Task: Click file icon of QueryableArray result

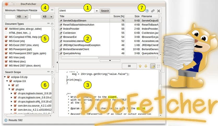Action: click(60, 53)
